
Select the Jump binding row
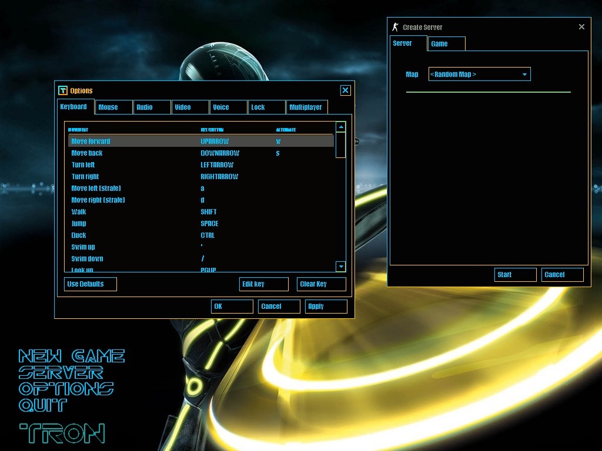(x=201, y=224)
